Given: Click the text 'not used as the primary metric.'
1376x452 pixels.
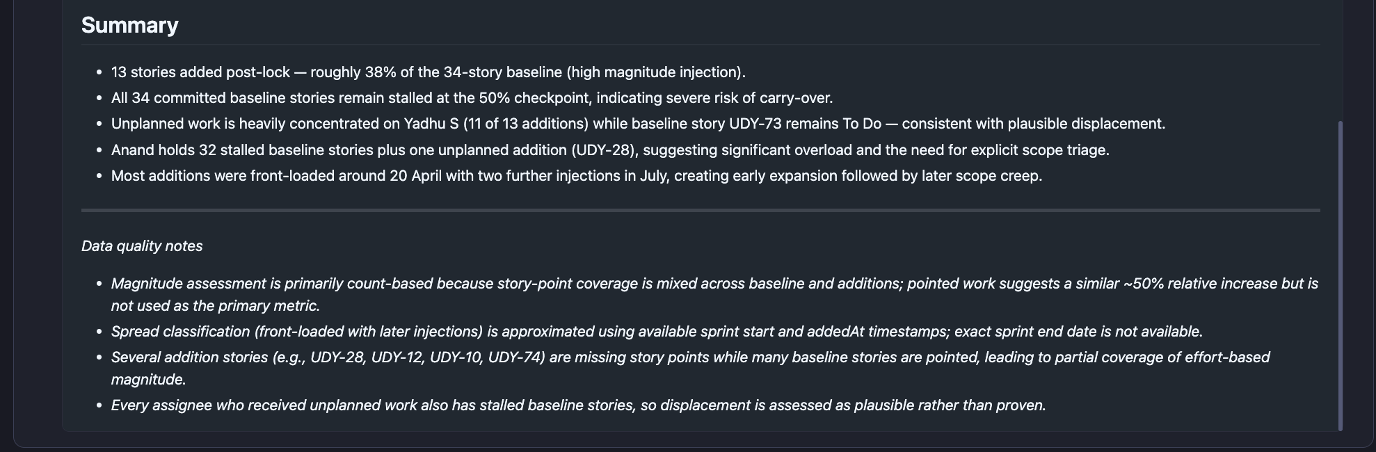Looking at the screenshot, I should click(216, 306).
